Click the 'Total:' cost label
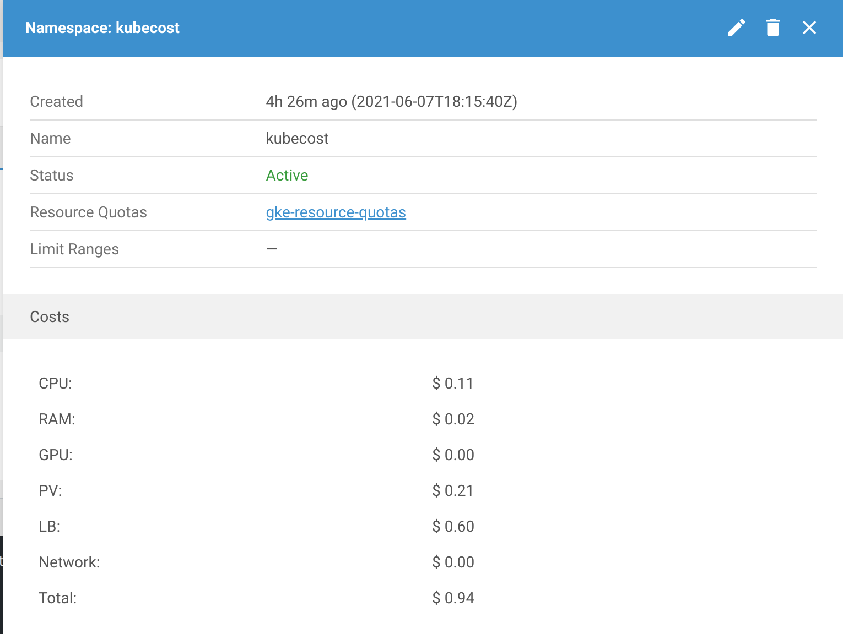The height and width of the screenshot is (634, 843). tap(57, 598)
